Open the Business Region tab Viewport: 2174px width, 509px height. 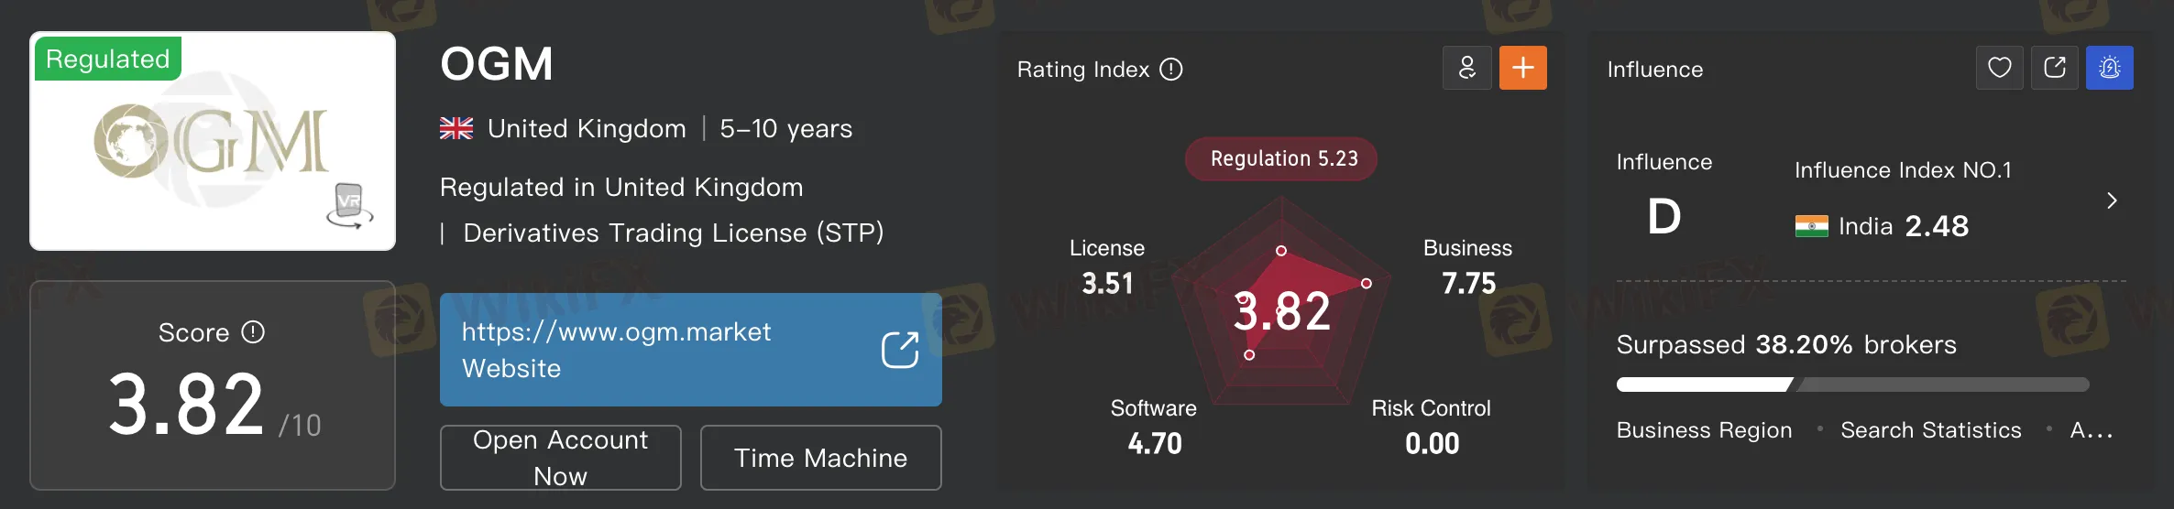1704,430
